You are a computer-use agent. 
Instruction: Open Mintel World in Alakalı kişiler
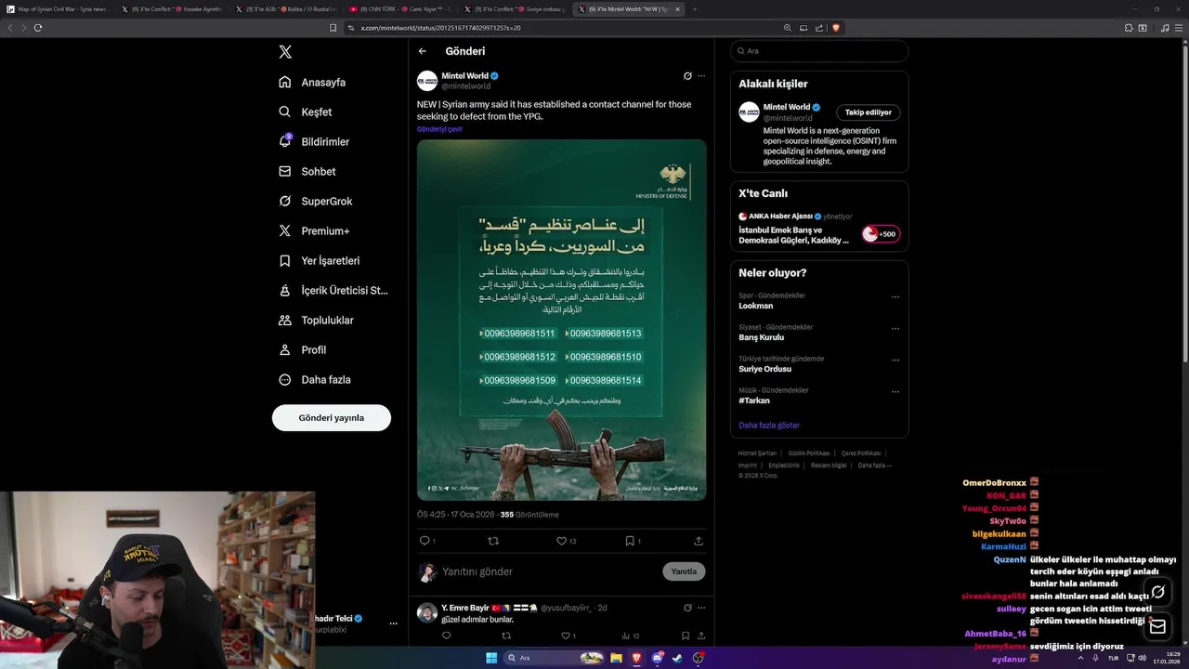tap(787, 107)
